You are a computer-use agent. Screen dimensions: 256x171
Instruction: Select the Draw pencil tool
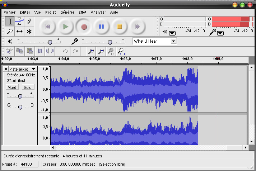point(29,22)
